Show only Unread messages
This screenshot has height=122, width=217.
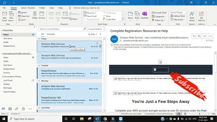click(x=51, y=34)
